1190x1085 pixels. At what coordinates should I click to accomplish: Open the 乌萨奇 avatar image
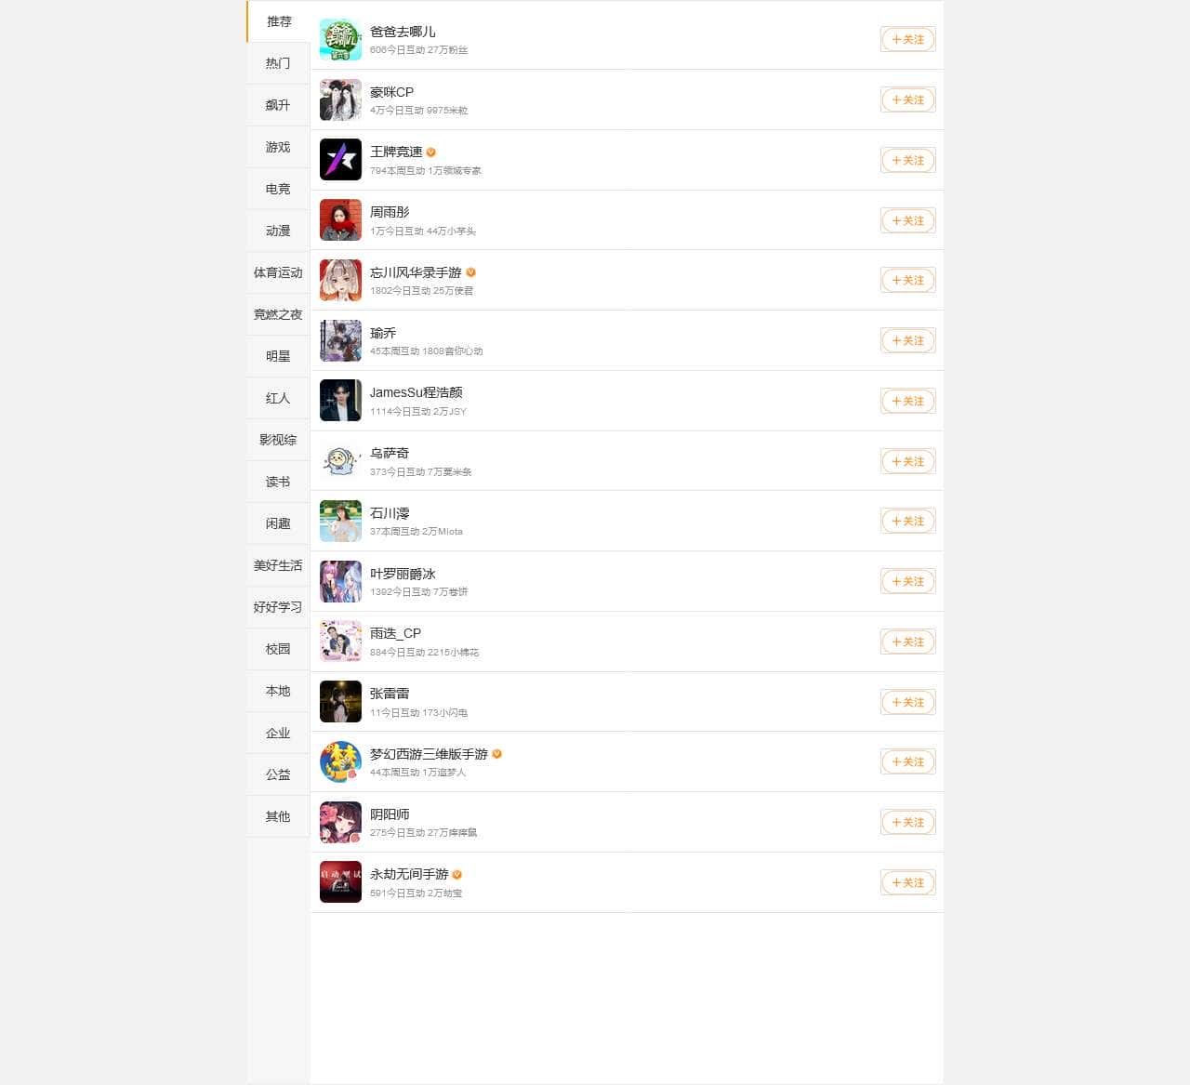click(x=340, y=461)
